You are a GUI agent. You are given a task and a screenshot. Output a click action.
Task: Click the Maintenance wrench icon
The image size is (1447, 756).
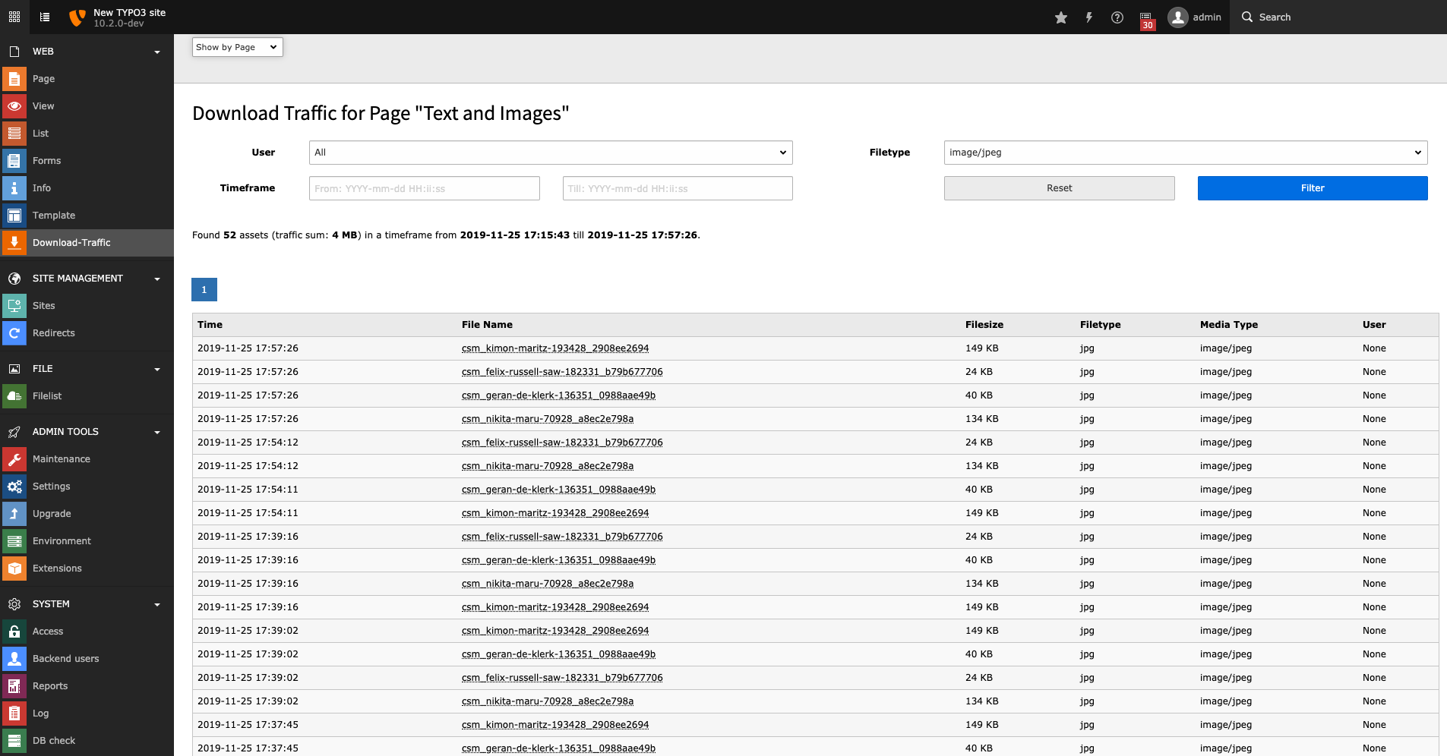click(x=14, y=458)
